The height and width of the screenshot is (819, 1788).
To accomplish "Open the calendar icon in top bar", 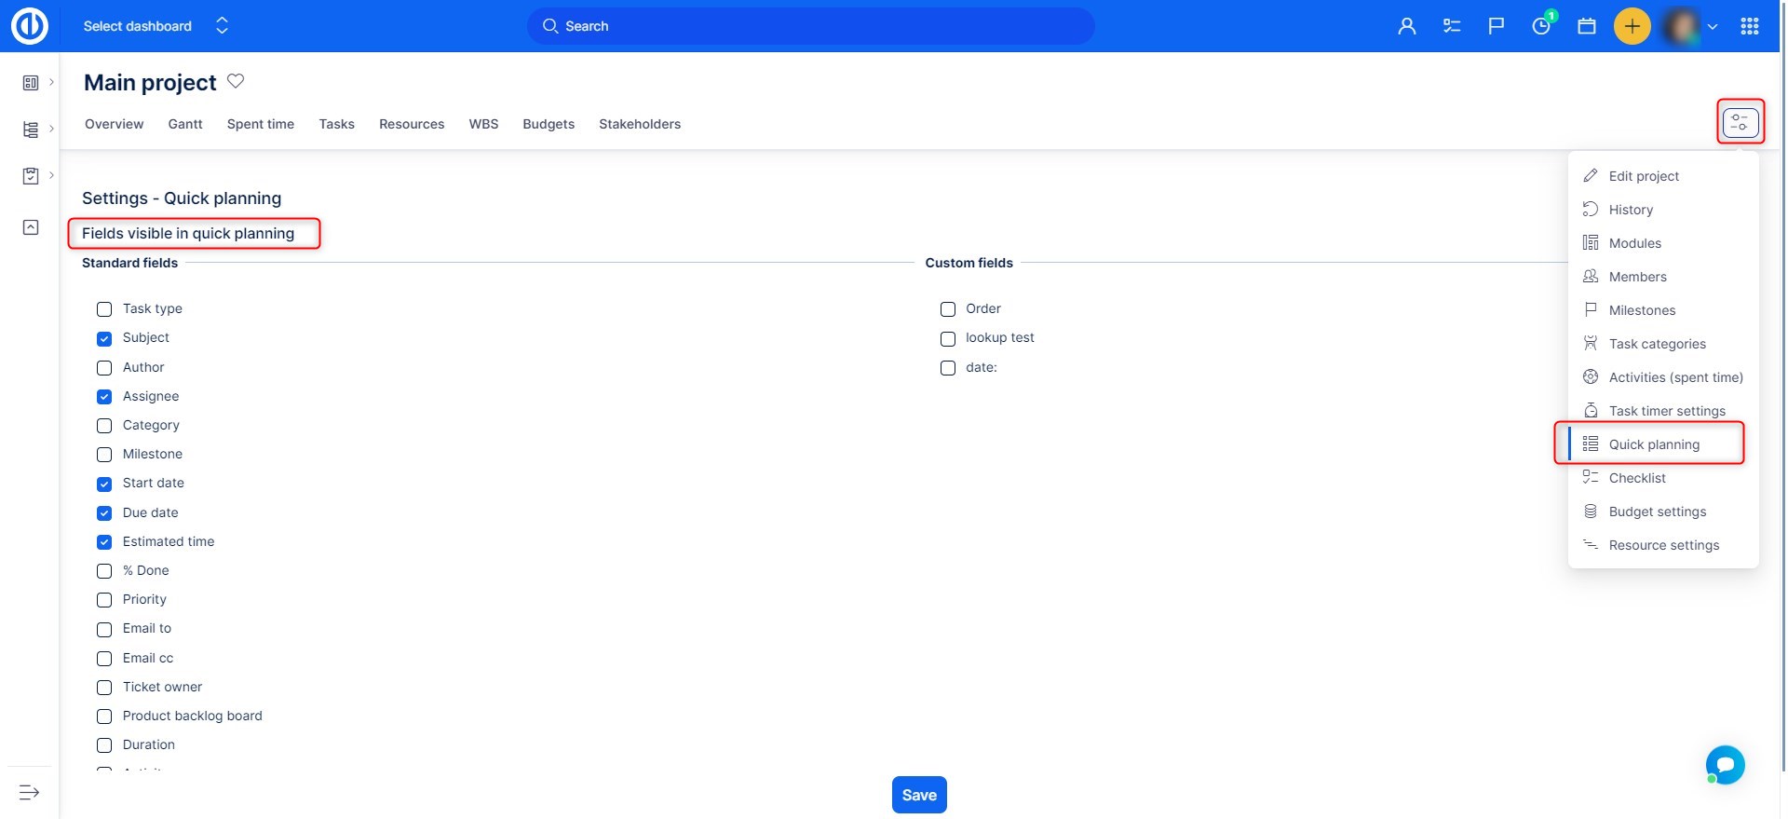I will pos(1587,26).
